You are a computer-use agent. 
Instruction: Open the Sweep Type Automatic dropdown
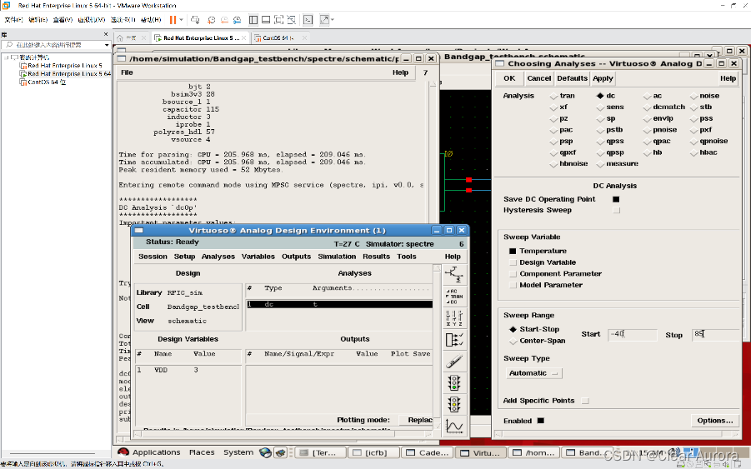534,373
